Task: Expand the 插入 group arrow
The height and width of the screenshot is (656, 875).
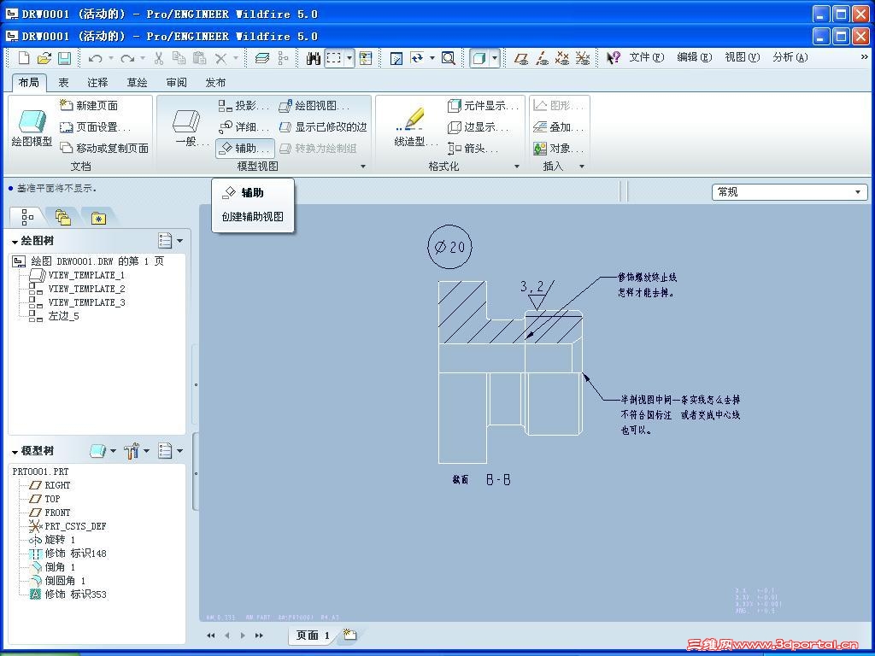Action: point(581,167)
